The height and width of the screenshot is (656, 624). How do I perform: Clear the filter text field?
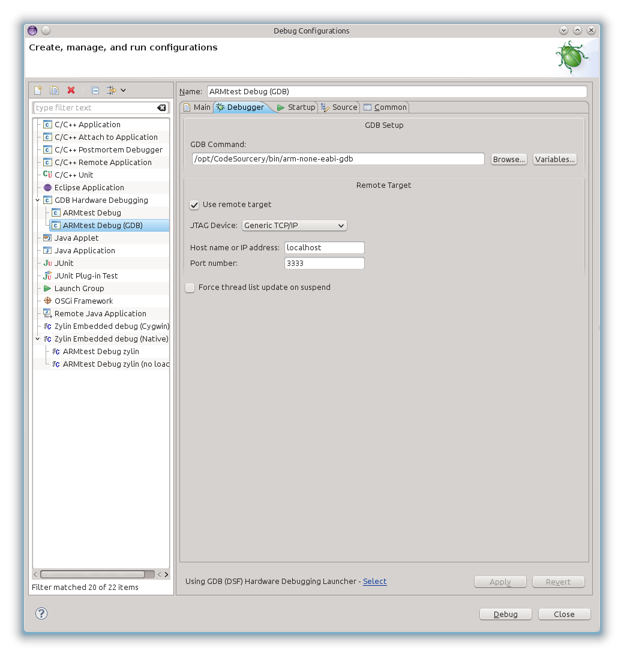[161, 107]
